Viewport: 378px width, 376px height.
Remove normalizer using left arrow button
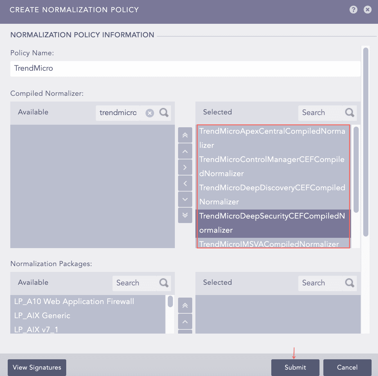pyautogui.click(x=185, y=184)
